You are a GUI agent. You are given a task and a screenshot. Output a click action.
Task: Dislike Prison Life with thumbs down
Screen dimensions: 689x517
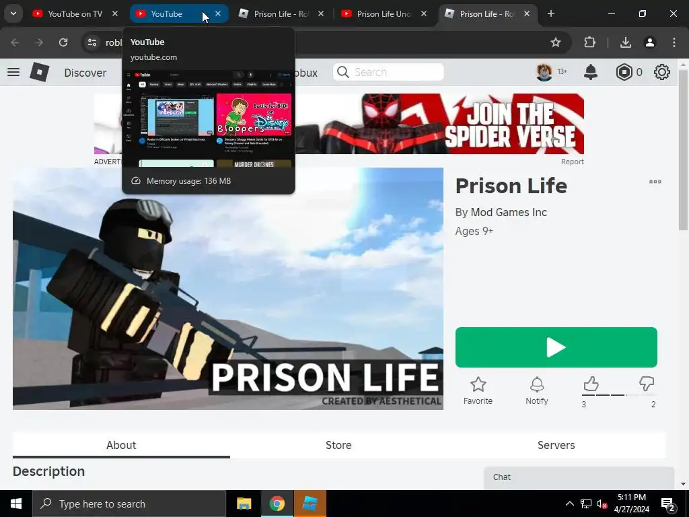[x=647, y=384]
